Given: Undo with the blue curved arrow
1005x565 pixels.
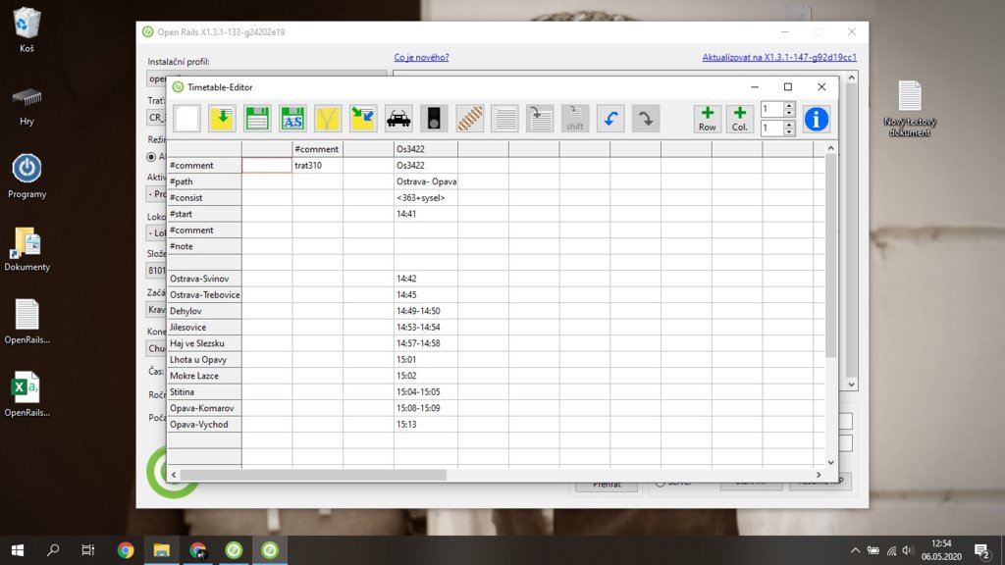Looking at the screenshot, I should pos(610,119).
